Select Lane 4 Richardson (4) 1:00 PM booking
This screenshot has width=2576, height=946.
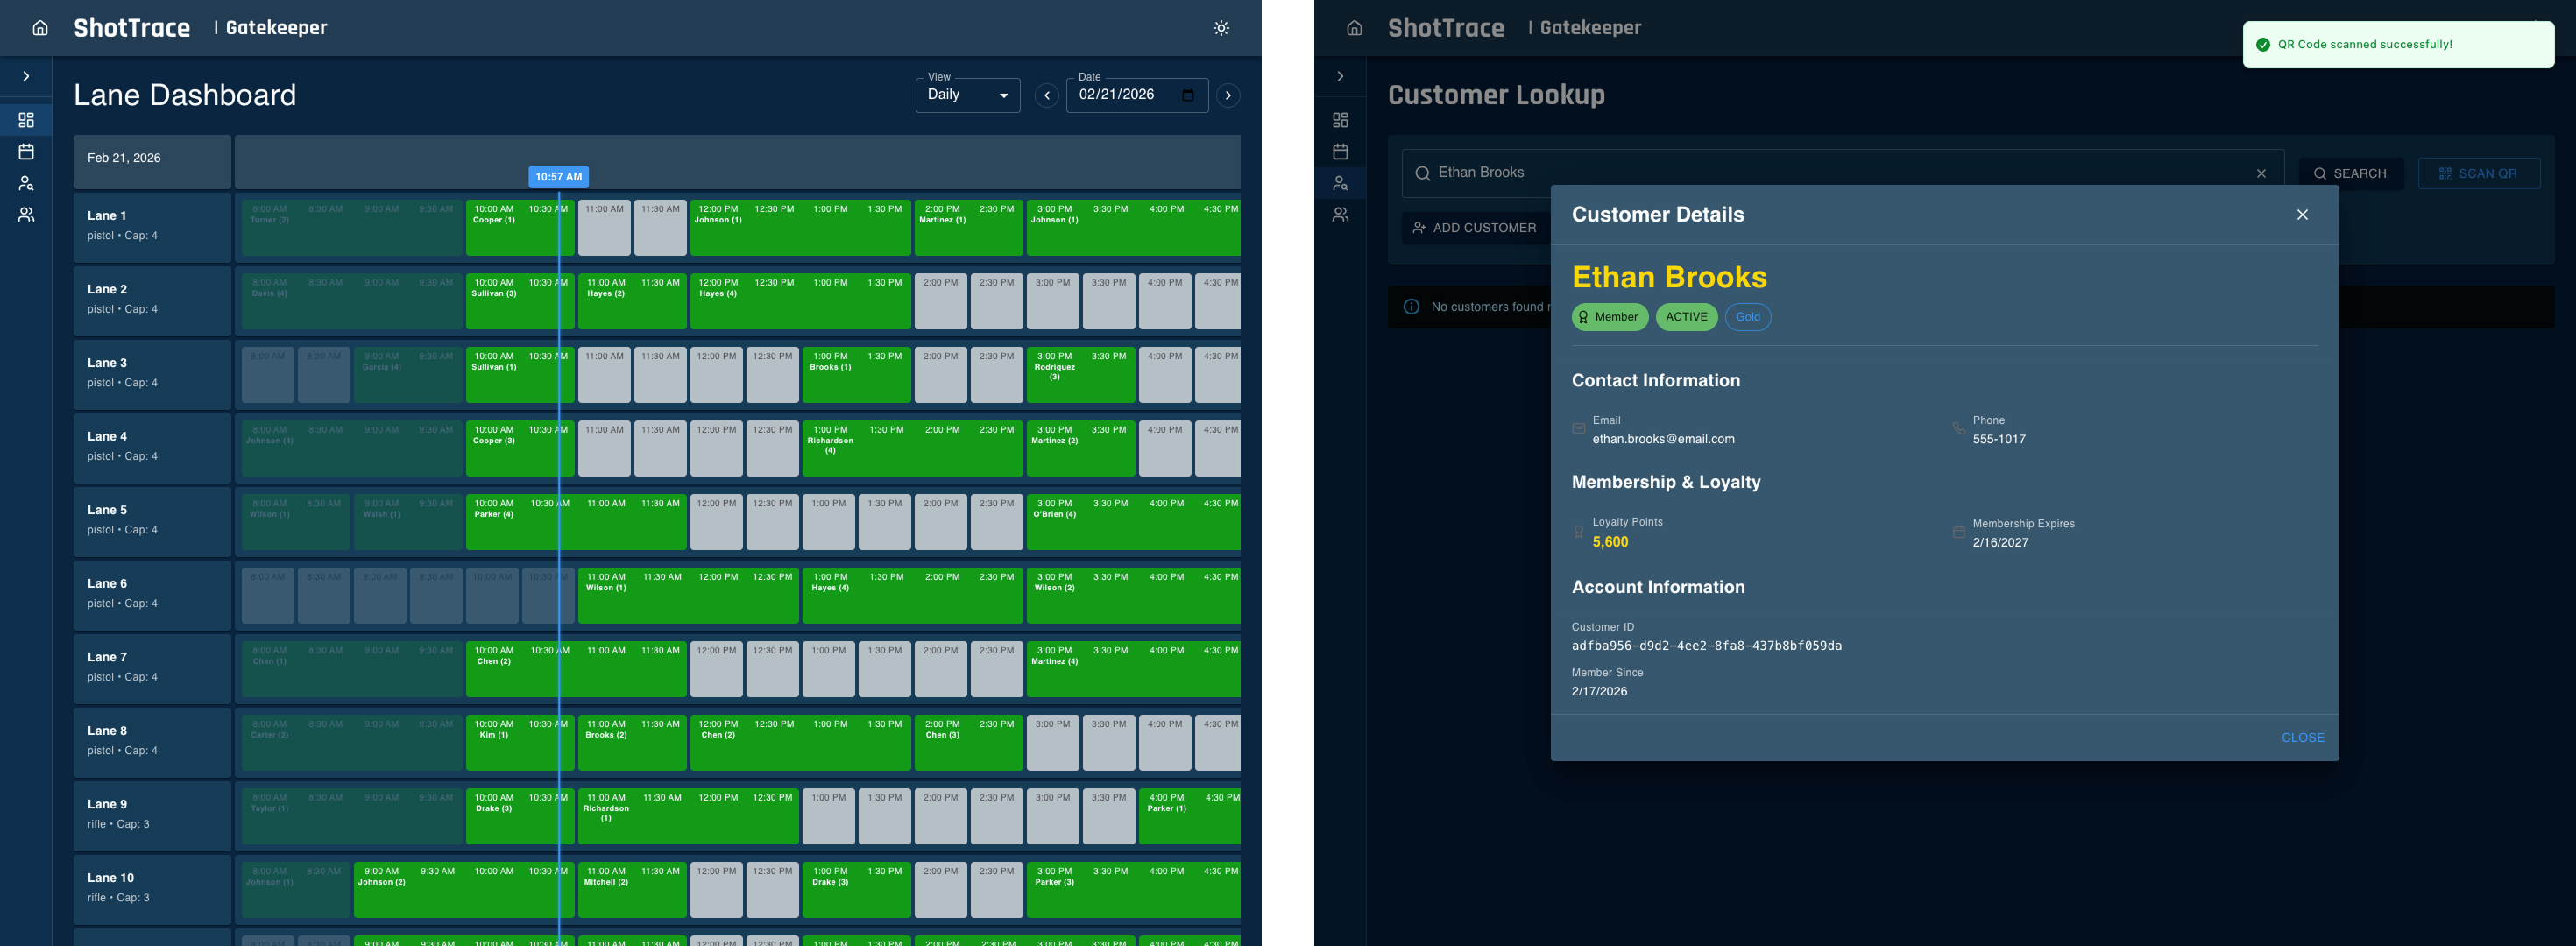(x=912, y=449)
